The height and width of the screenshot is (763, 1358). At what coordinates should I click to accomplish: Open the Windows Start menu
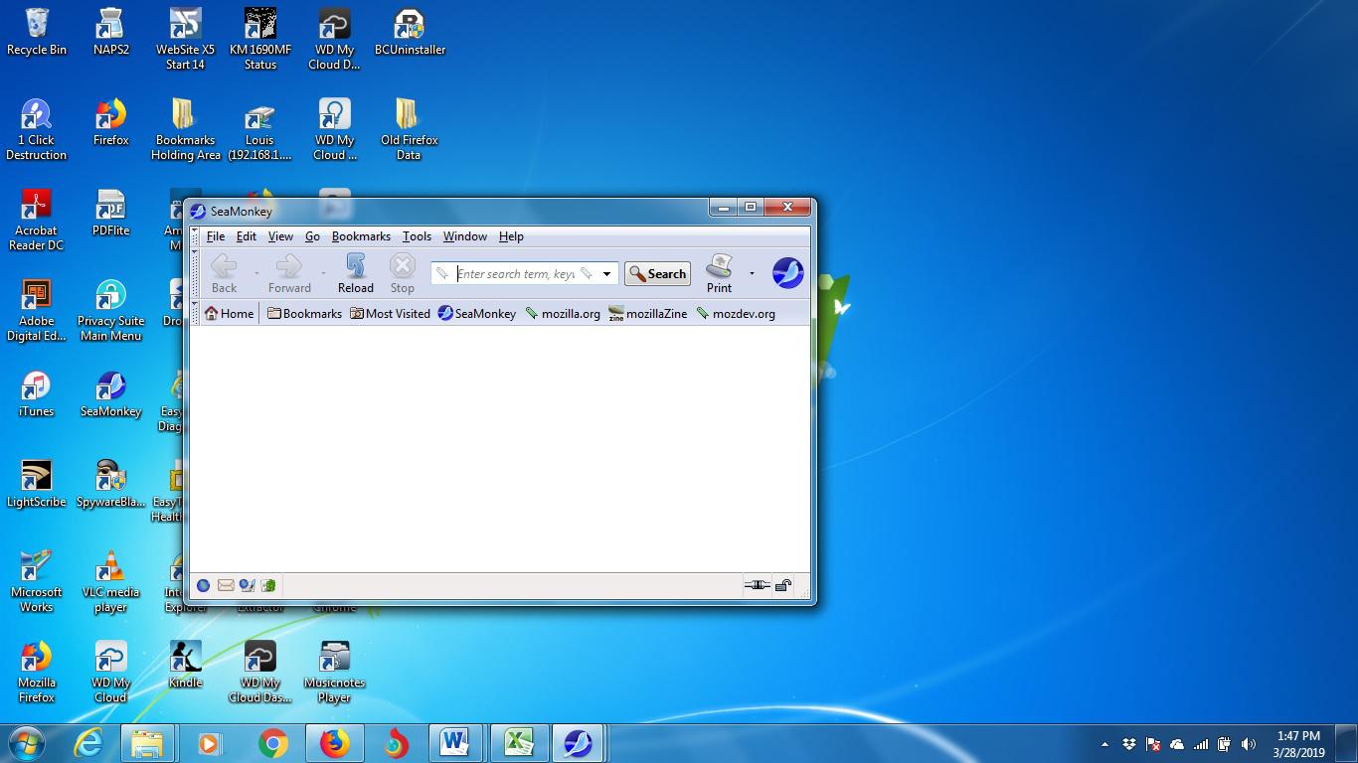(25, 742)
